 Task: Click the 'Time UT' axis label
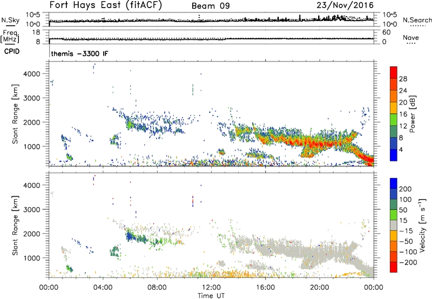[x=211, y=296]
